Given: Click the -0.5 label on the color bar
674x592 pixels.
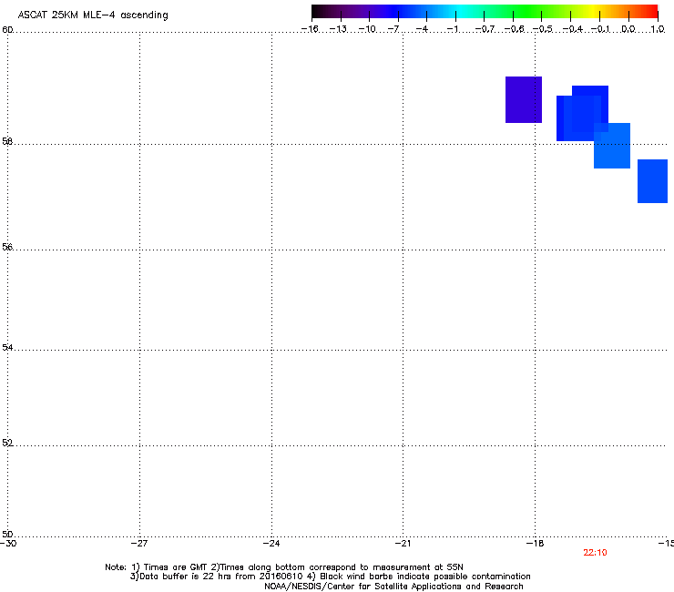Looking at the screenshot, I should [x=543, y=29].
